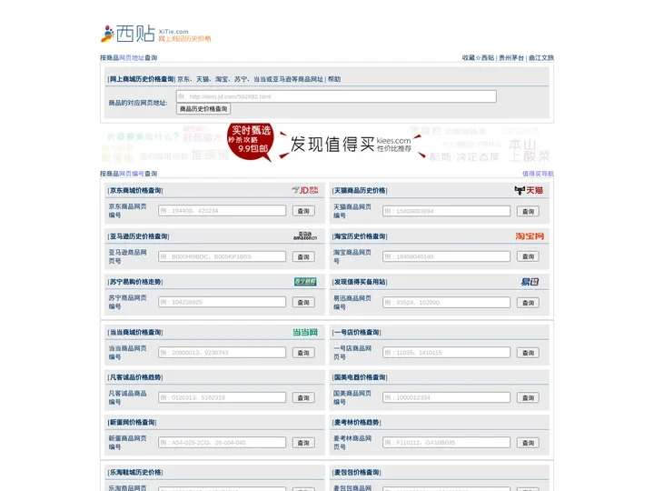Click 查询 button for 当当商品

pyautogui.click(x=303, y=353)
